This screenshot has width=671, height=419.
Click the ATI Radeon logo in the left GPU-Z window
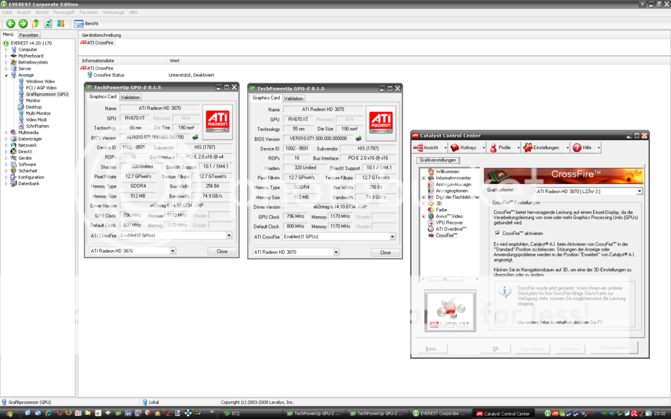tap(218, 121)
